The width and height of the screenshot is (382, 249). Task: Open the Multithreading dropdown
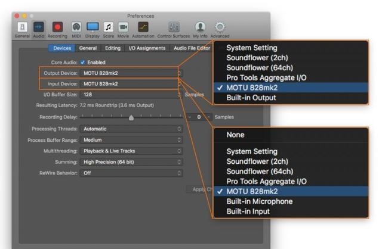[x=131, y=151]
